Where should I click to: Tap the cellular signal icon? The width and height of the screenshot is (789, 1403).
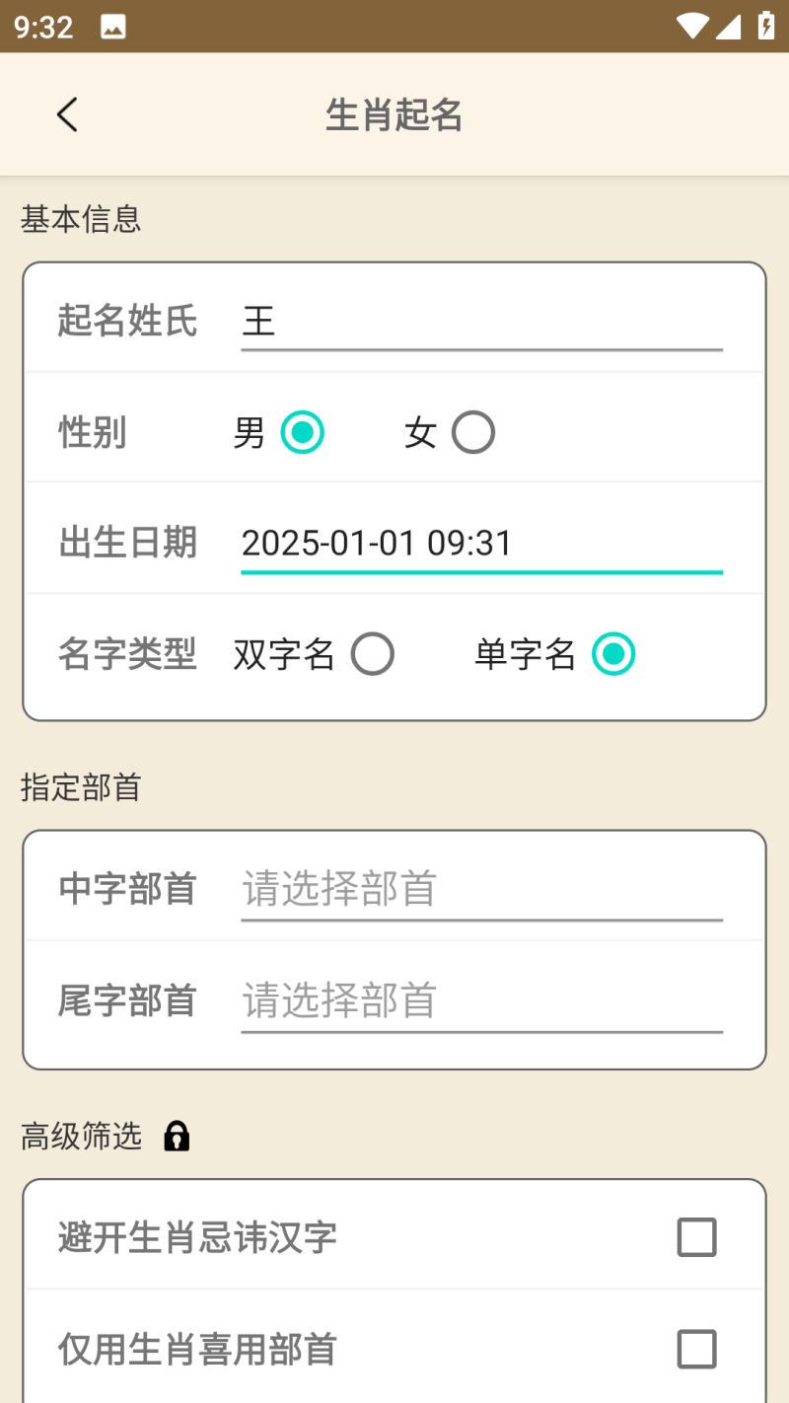(729, 27)
